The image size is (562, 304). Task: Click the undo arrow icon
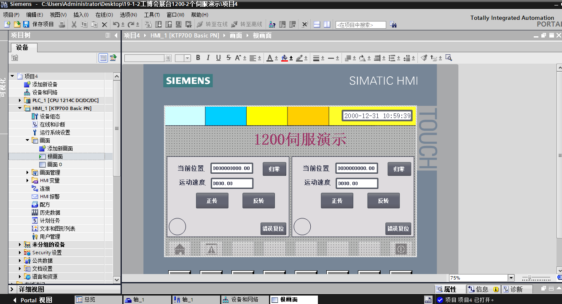[x=116, y=24]
